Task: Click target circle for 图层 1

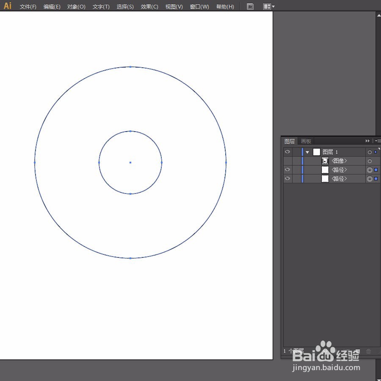Action: (370, 152)
